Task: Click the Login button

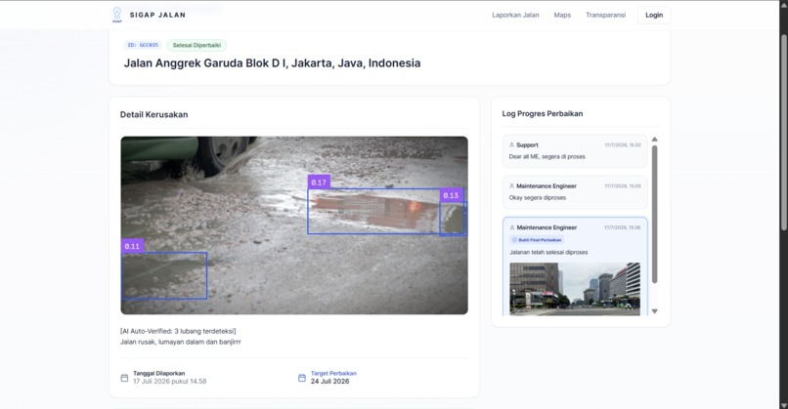Action: tap(654, 15)
